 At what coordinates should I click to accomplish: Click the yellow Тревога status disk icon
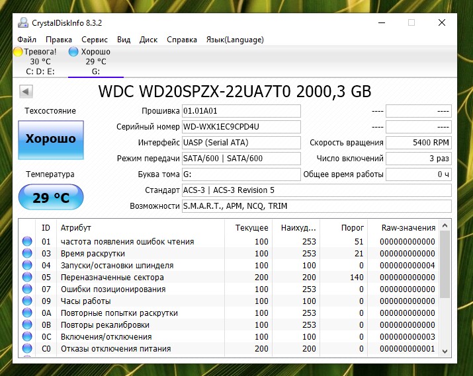pyautogui.click(x=18, y=52)
